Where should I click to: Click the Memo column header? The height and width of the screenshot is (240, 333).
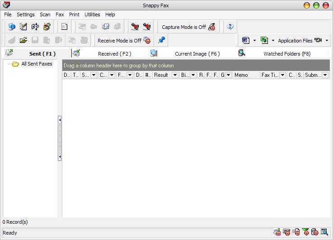(x=247, y=75)
